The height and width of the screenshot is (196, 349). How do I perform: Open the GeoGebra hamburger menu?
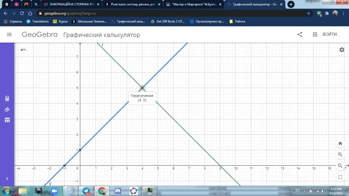pos(9,35)
